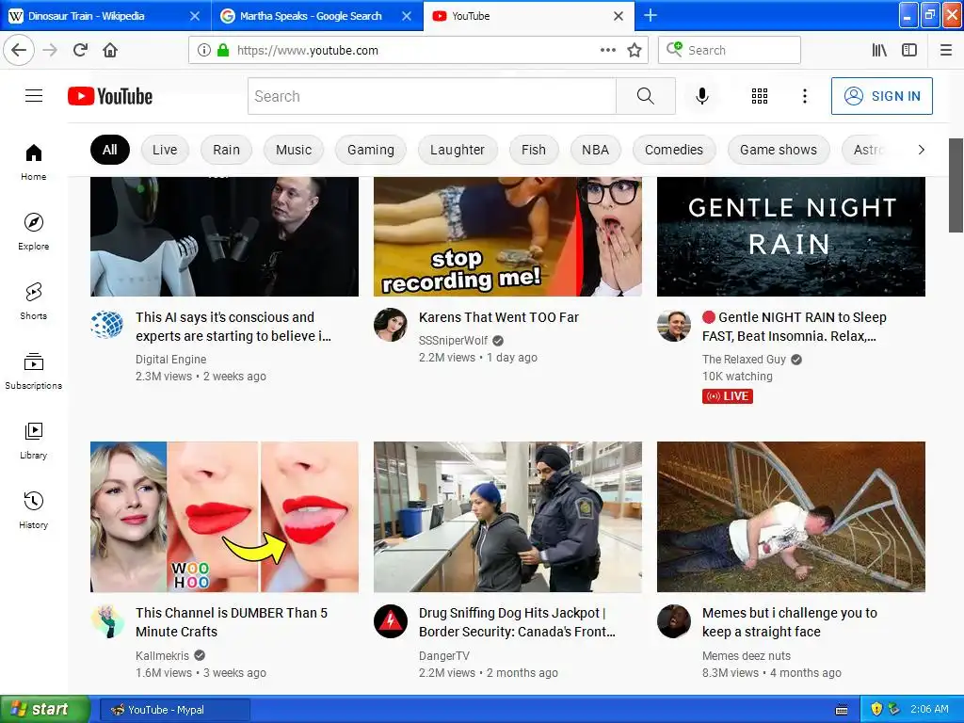Open 'This Channel is DUMBER' video title
Screen dimensions: 964x723
232,622
